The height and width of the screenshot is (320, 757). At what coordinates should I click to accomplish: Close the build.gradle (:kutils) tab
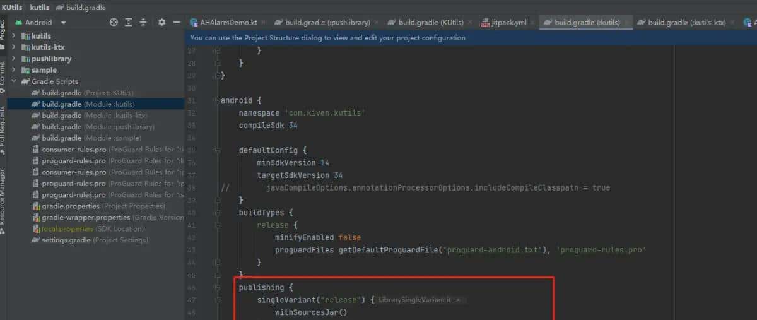pyautogui.click(x=626, y=23)
